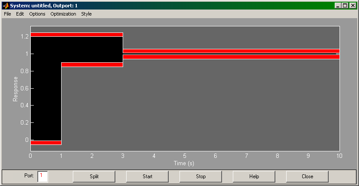Screen dimensions: 359x186
Task: Open the Edit menu
Action: coord(20,14)
